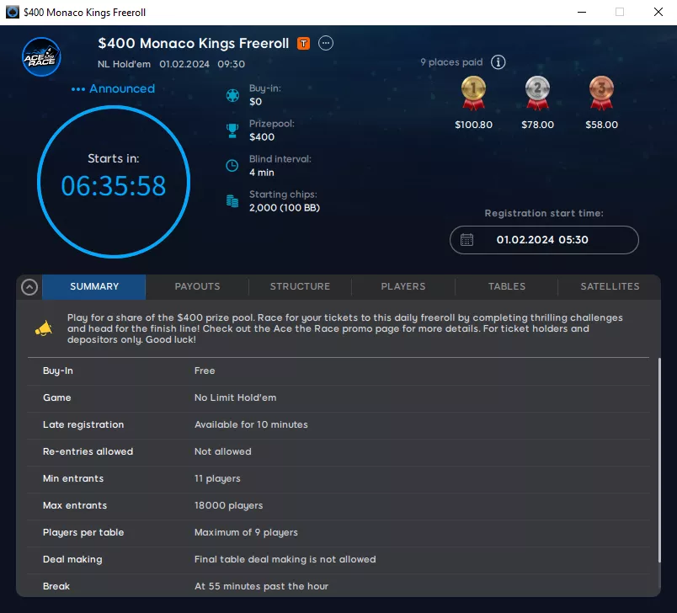Click the bronze third place medal
This screenshot has height=613, width=677.
(x=601, y=93)
